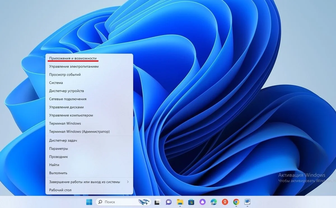336x208 pixels.
Task: Open Терминал Windows (Администратор)
Action: [89, 131]
